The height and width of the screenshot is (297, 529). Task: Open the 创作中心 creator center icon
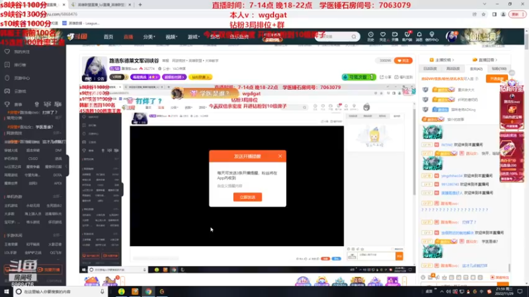click(x=432, y=36)
